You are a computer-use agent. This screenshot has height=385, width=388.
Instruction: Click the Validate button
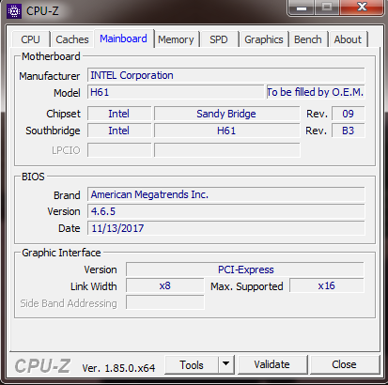click(272, 364)
